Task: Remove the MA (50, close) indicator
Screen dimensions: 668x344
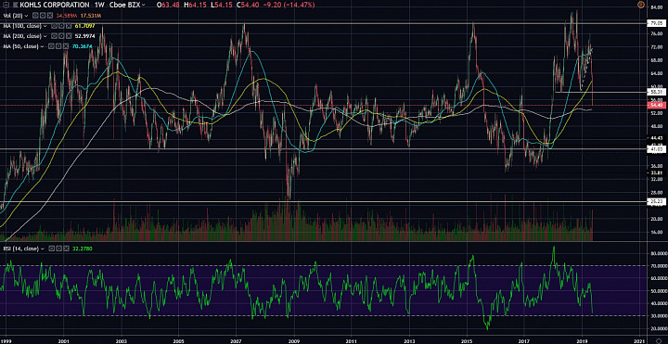Action: [66, 46]
